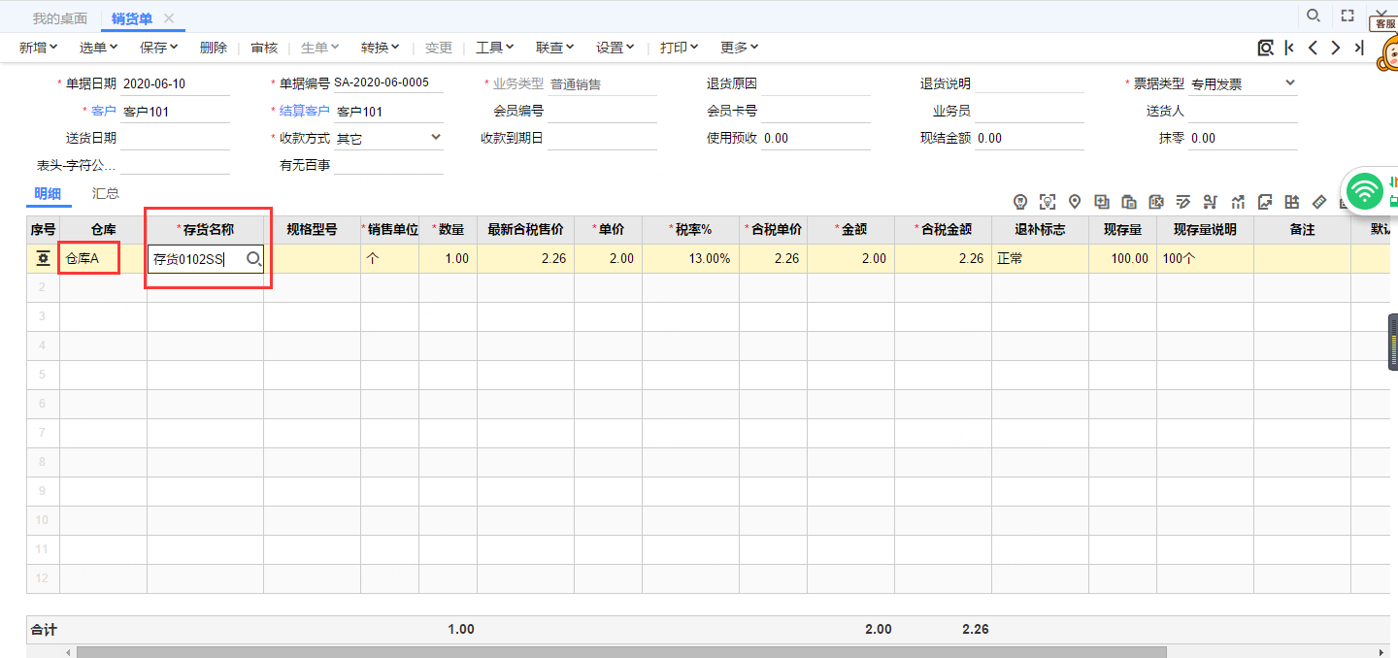1398x658 pixels.
Task: Click the 送货人 input field
Action: pyautogui.click(x=1243, y=112)
